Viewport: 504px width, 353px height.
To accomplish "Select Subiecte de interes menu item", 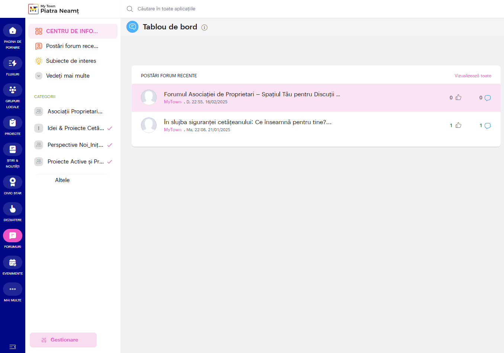I will coord(71,61).
